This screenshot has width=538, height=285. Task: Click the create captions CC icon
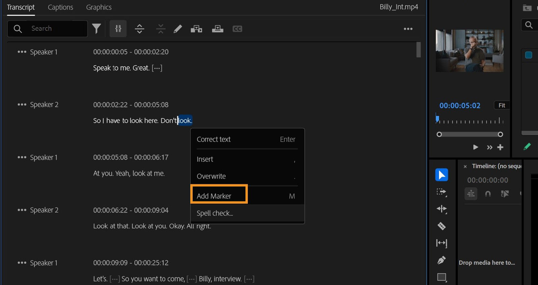click(x=237, y=29)
